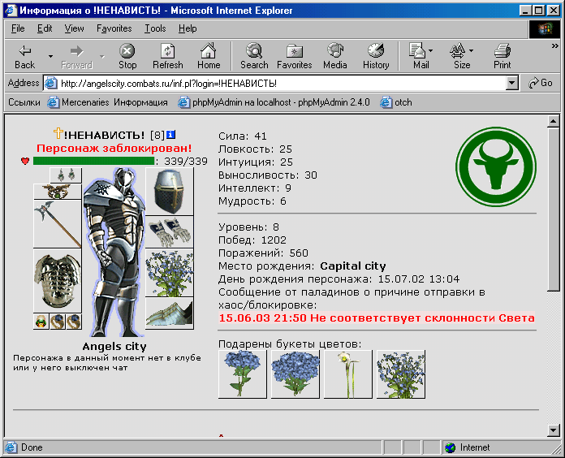The width and height of the screenshot is (565, 458).
Task: Open the phpMyAdmin на localhost link
Action: (274, 102)
